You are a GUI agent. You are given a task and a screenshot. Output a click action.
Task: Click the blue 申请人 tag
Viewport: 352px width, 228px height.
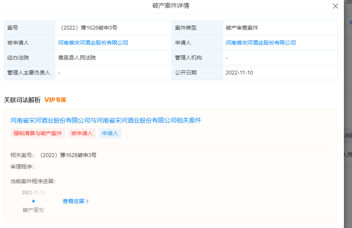[x=110, y=133]
